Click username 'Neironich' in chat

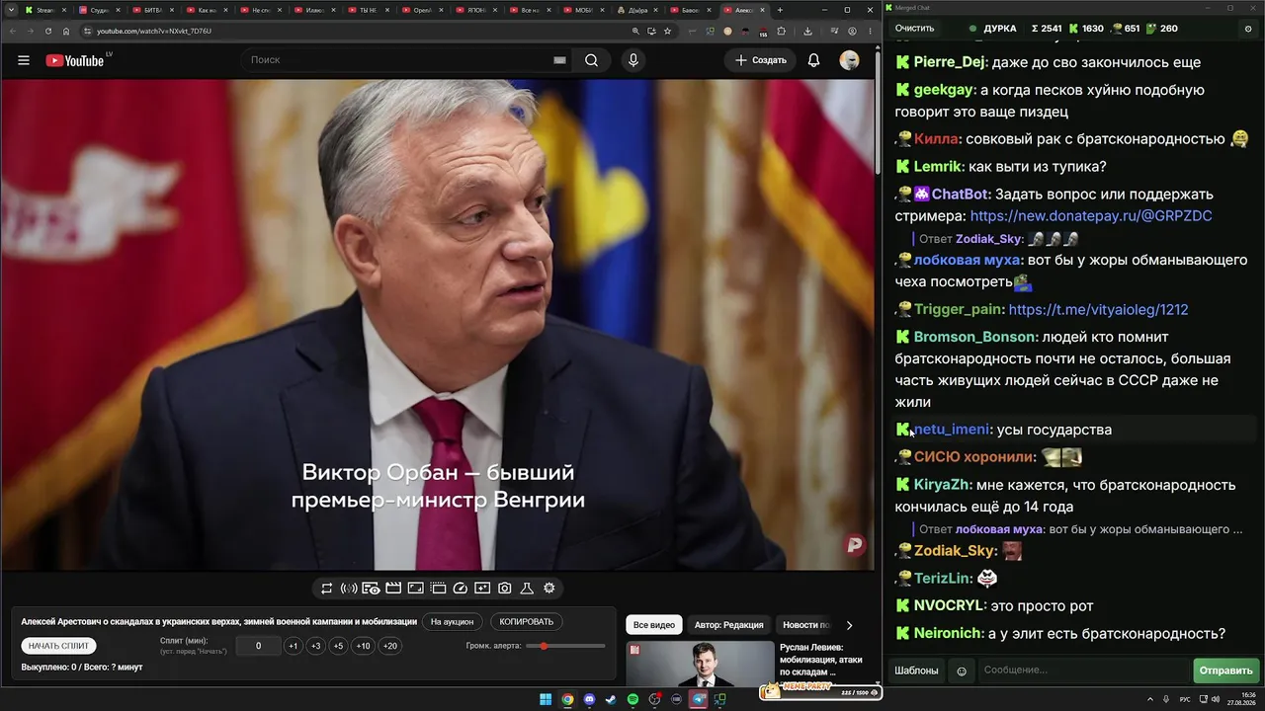point(948,634)
